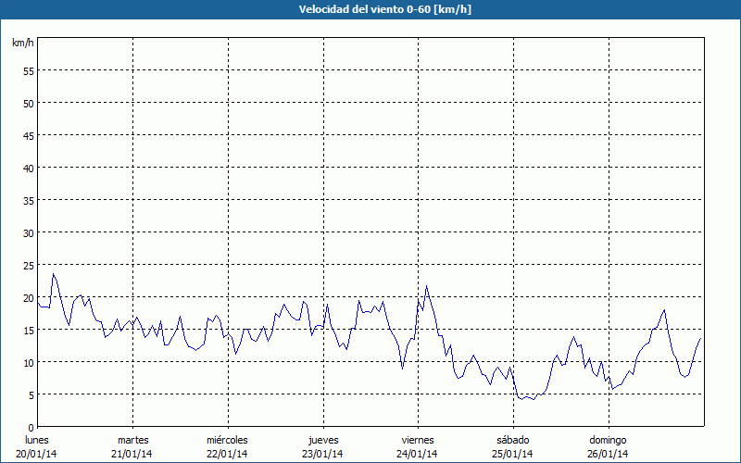The width and height of the screenshot is (741, 463).
Task: Select the "viernes" day label
Action: point(417,440)
